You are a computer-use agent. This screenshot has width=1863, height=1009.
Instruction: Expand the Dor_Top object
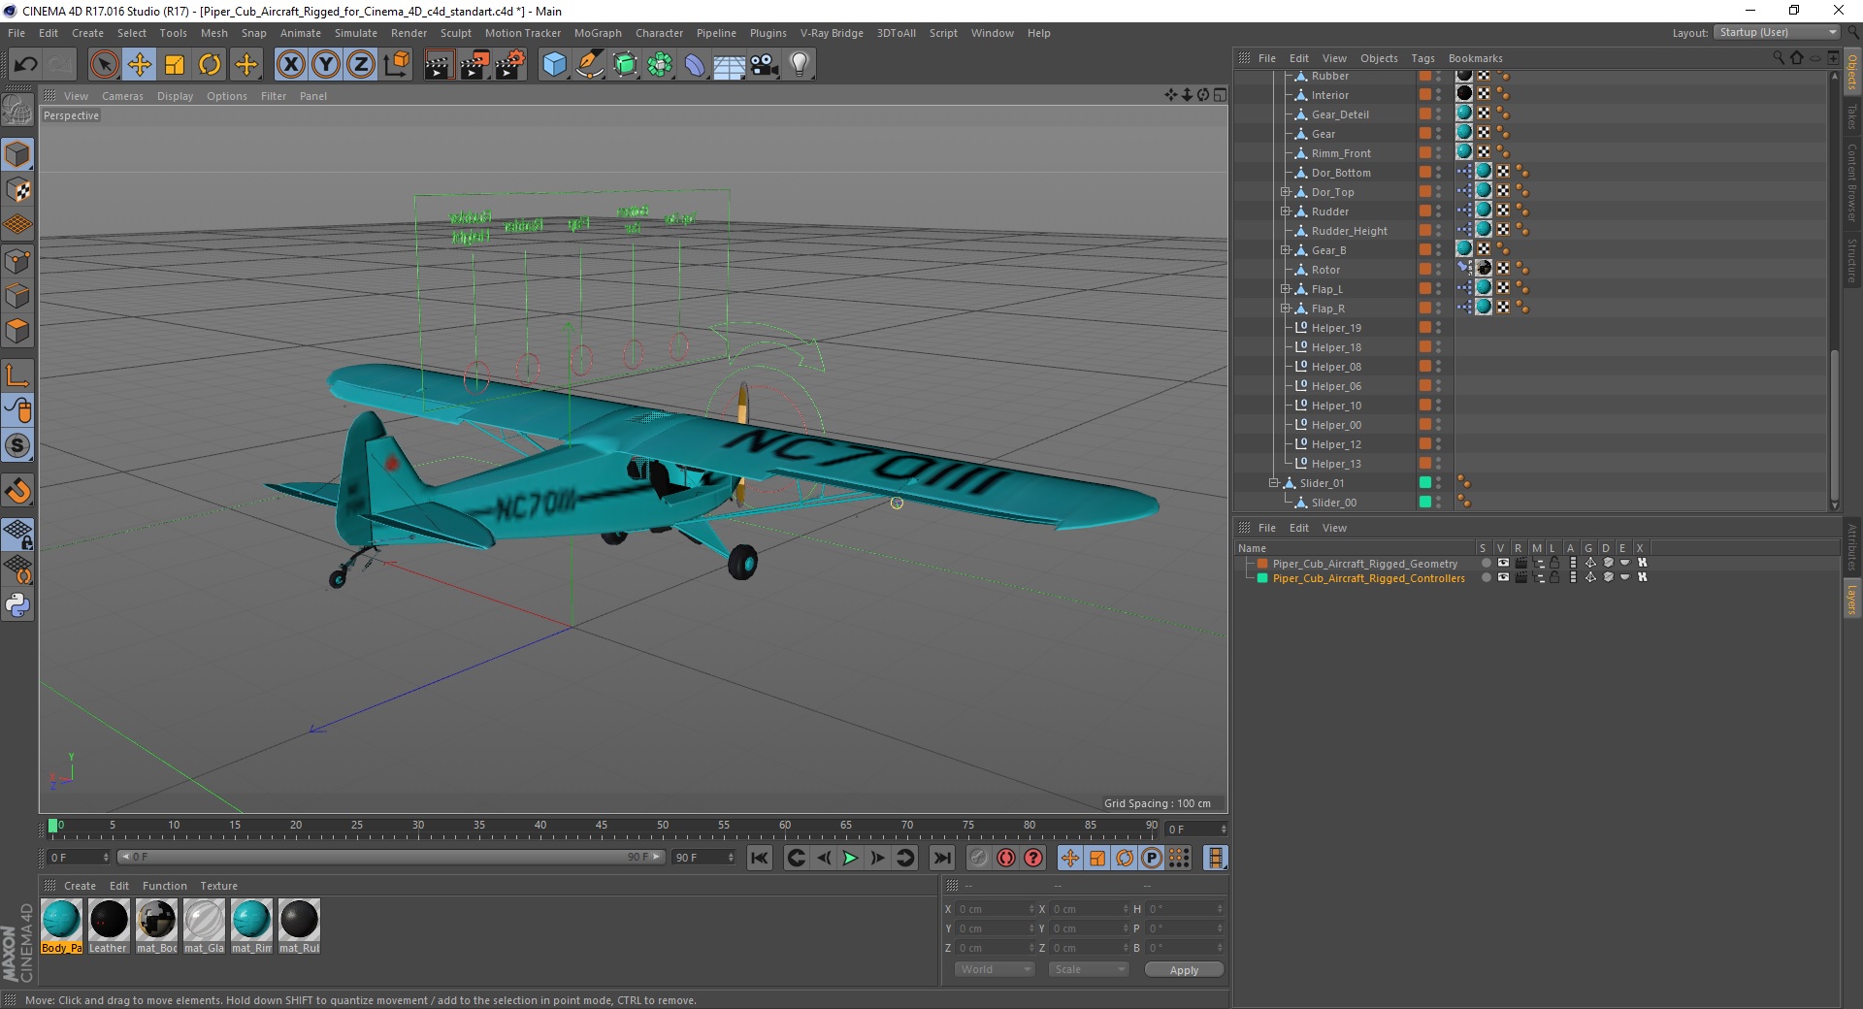pyautogui.click(x=1285, y=192)
